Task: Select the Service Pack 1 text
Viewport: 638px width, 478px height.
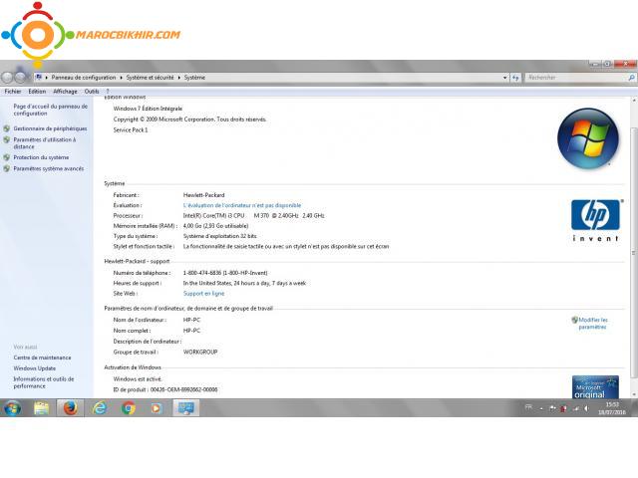Action: pos(131,130)
